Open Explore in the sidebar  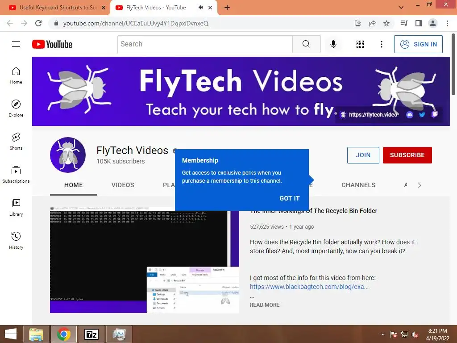pos(16,109)
